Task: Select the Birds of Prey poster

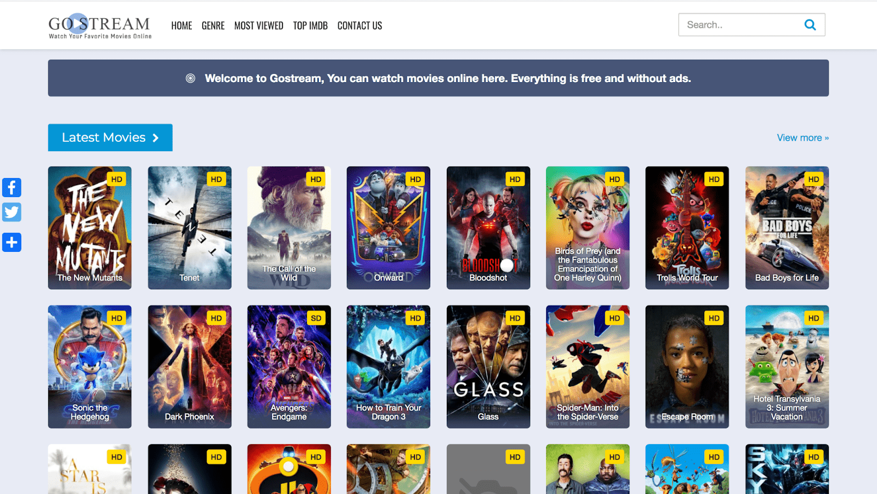Action: pyautogui.click(x=588, y=228)
